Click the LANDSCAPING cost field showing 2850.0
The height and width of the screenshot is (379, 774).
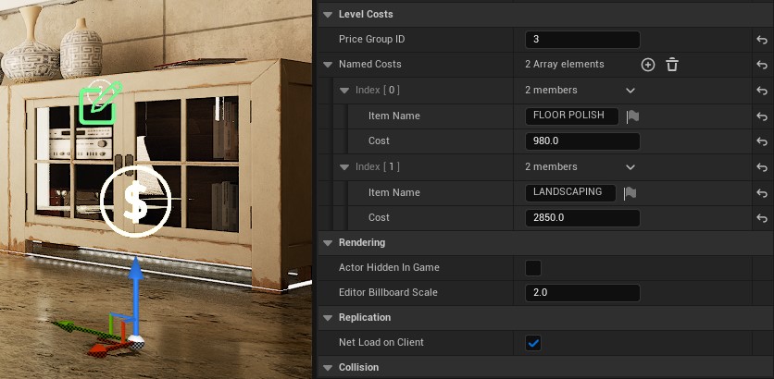coord(581,218)
